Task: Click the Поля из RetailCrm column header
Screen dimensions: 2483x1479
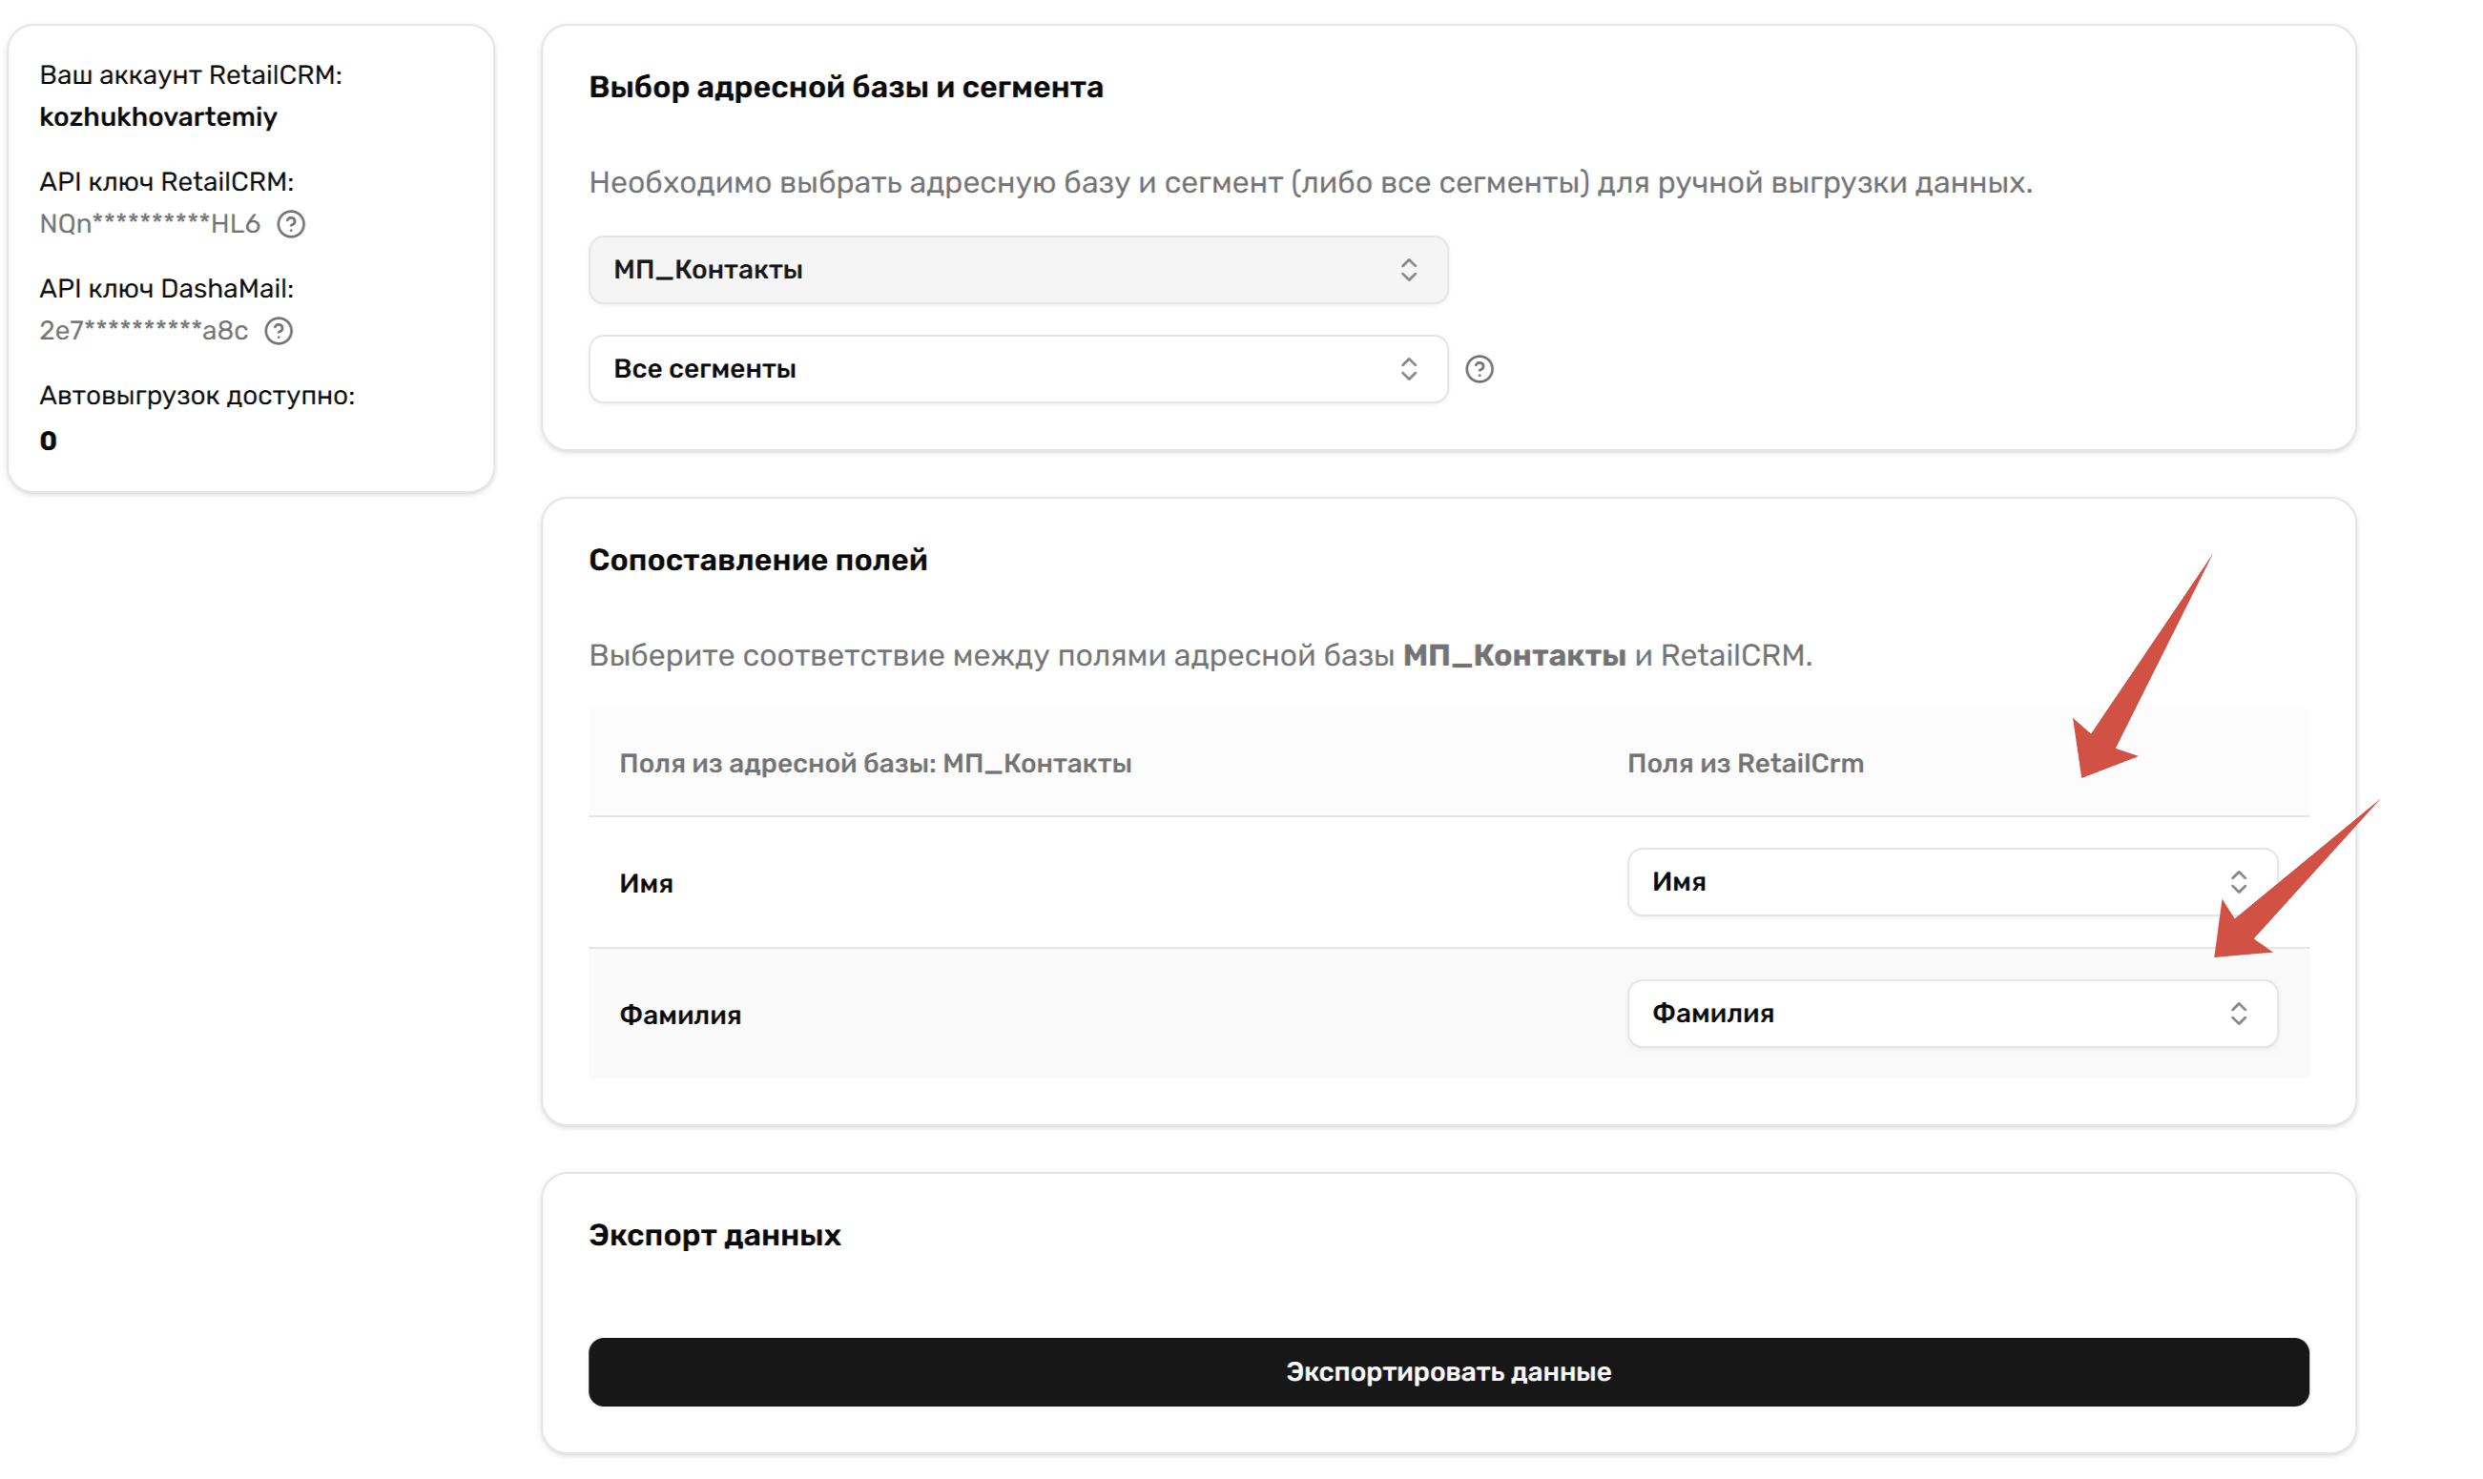Action: [x=1746, y=765]
